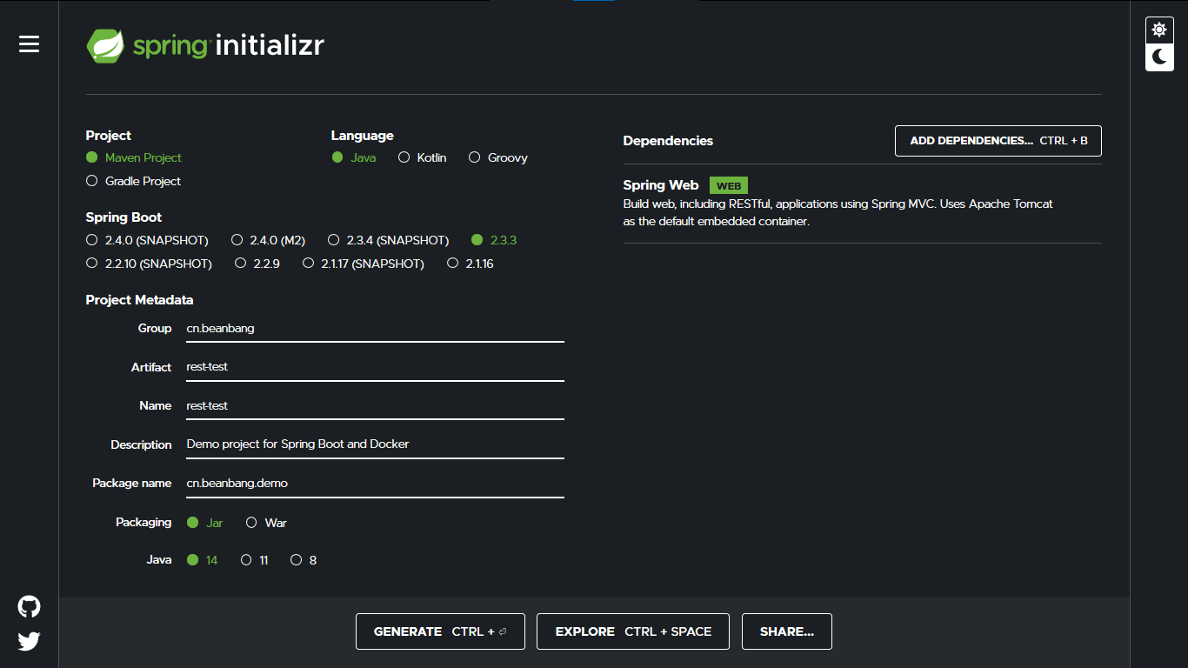This screenshot has width=1188, height=668.
Task: Open the Twitter icon link
Action: click(x=30, y=641)
